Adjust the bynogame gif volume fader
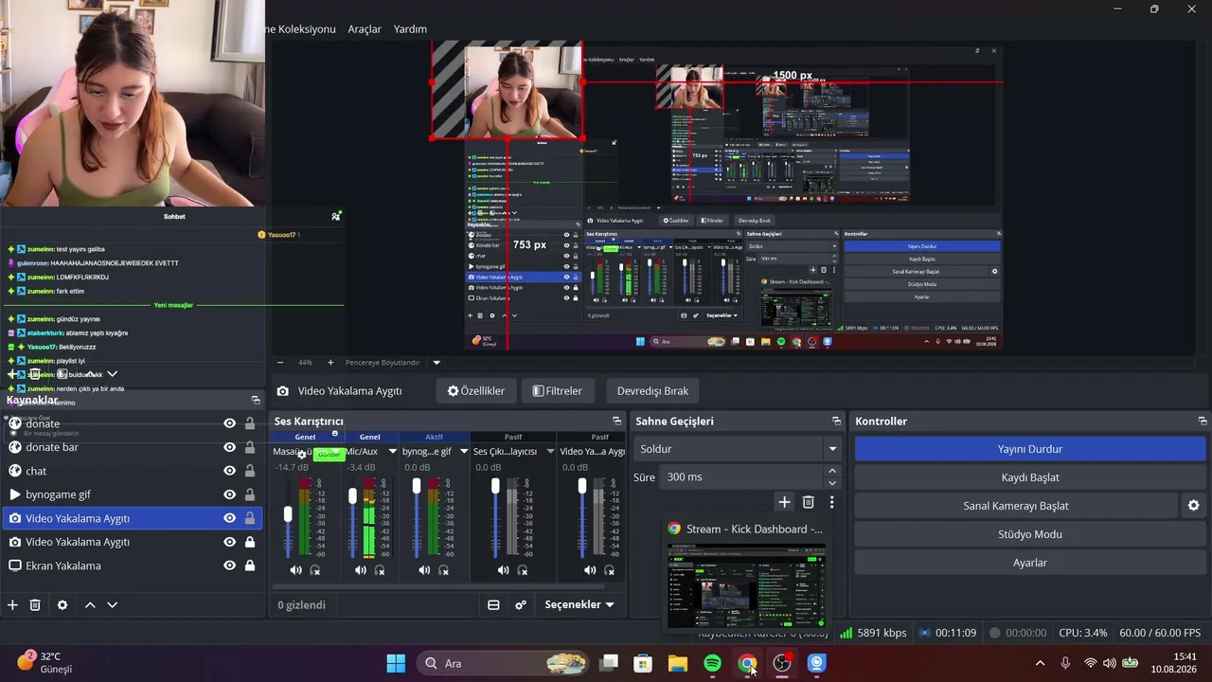Viewport: 1212px width, 682px height. point(417,487)
